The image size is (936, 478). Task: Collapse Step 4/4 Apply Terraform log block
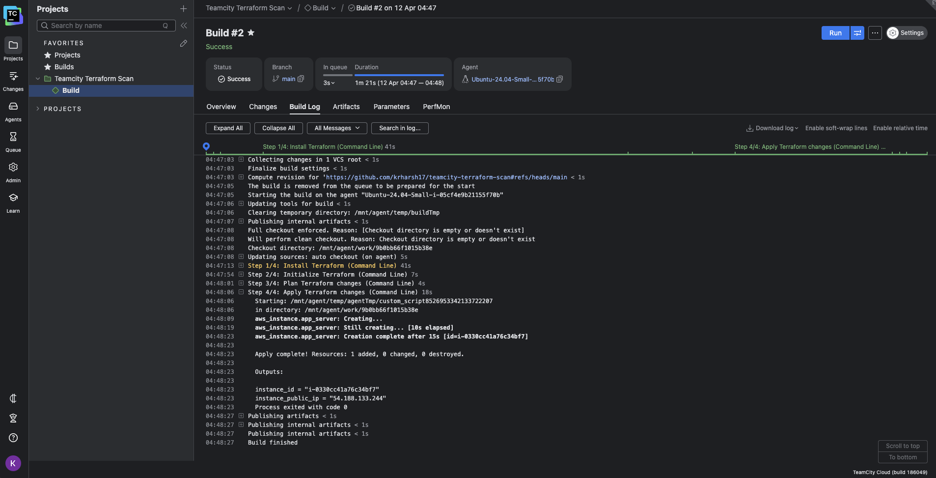pyautogui.click(x=241, y=292)
